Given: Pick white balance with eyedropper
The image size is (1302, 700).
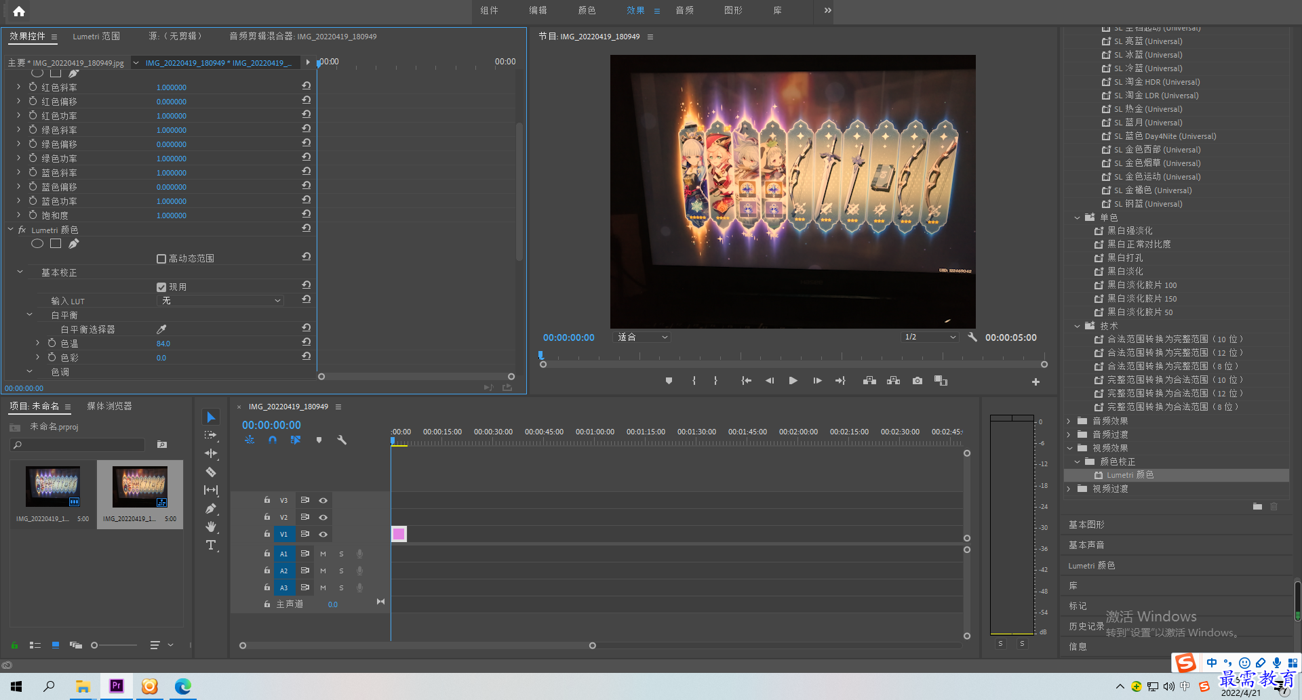Looking at the screenshot, I should [161, 329].
